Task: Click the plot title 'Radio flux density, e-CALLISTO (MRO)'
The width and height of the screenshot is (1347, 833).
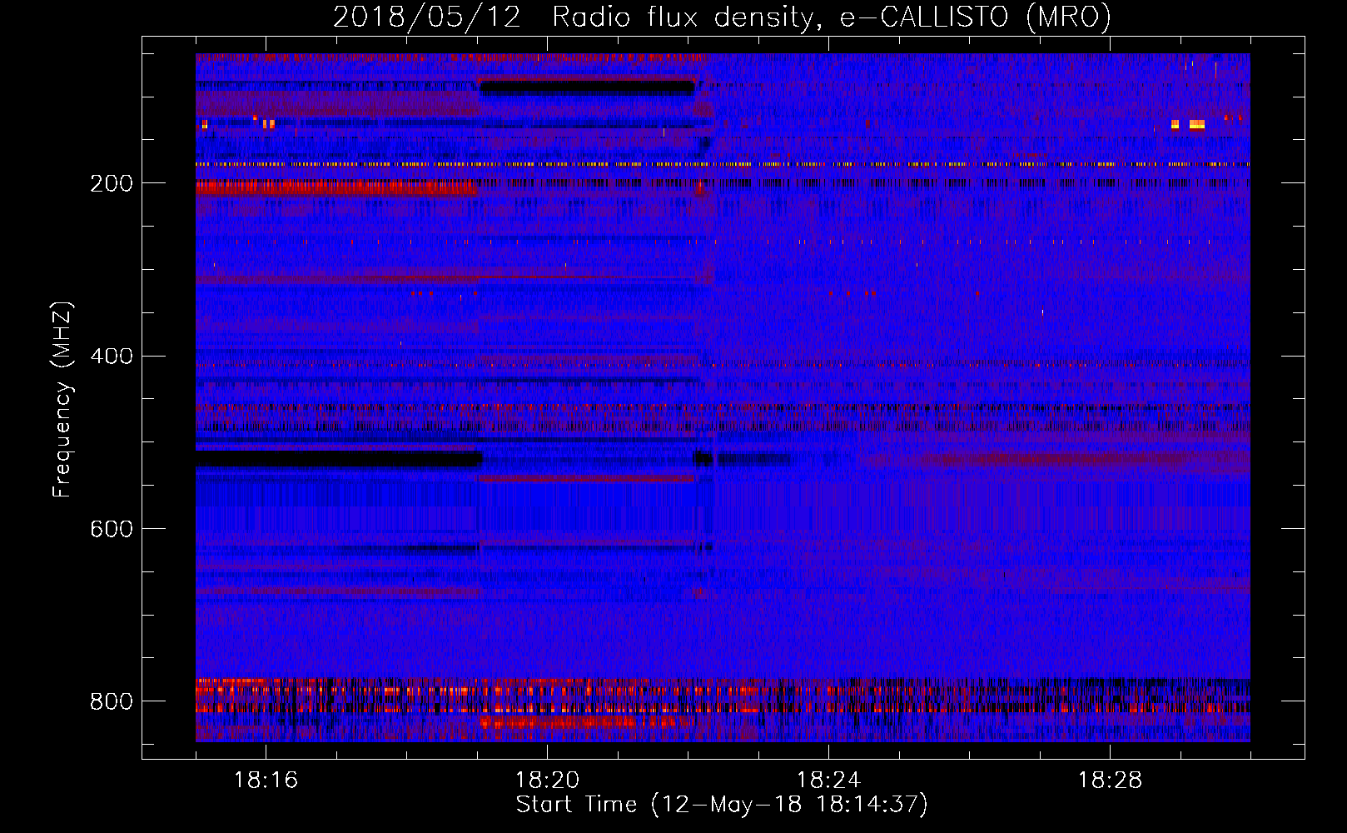Action: point(832,17)
